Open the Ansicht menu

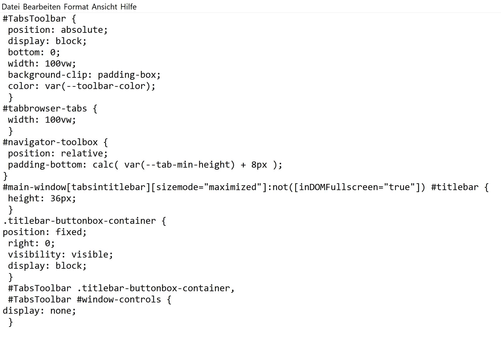click(104, 6)
